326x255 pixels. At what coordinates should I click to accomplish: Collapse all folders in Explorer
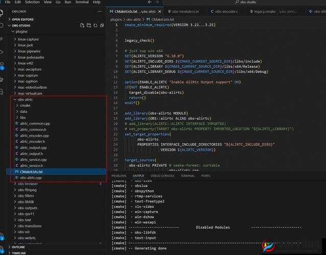click(102, 25)
